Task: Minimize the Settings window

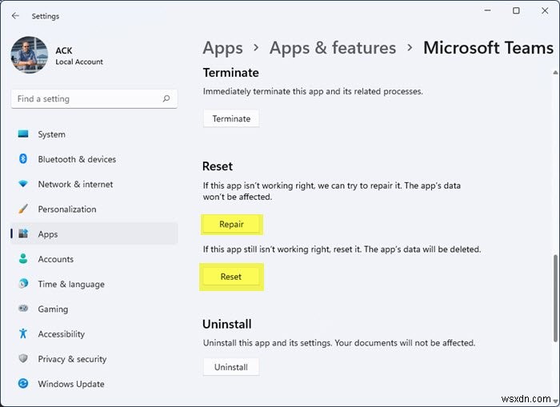Action: (487, 10)
